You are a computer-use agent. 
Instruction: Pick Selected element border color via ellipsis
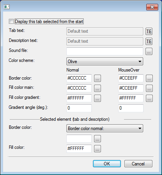pos(98,138)
